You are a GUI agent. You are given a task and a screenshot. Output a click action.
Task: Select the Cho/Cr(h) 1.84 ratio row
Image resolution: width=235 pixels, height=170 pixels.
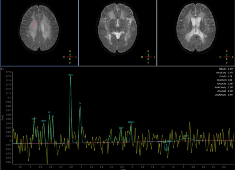tap(224, 80)
